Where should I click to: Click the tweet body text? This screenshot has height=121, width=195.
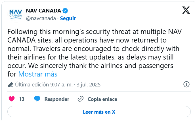tap(94, 48)
